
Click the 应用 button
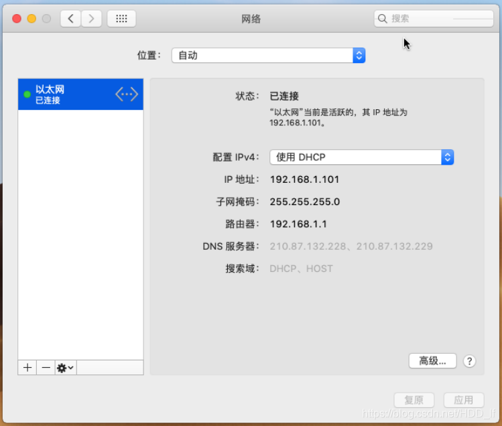[464, 400]
